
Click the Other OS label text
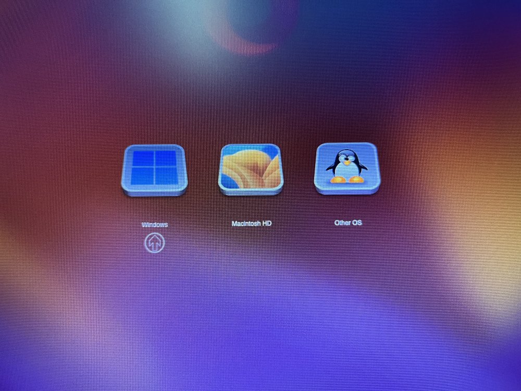point(348,223)
